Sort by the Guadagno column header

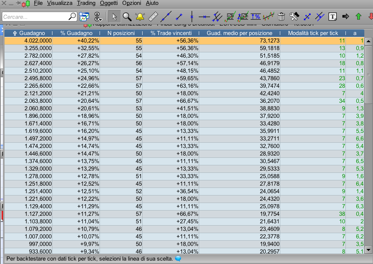[28, 33]
